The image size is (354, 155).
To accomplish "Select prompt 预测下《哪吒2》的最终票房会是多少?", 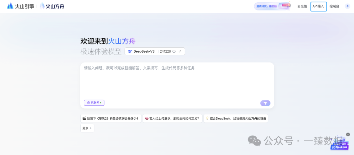I will click(x=111, y=118).
